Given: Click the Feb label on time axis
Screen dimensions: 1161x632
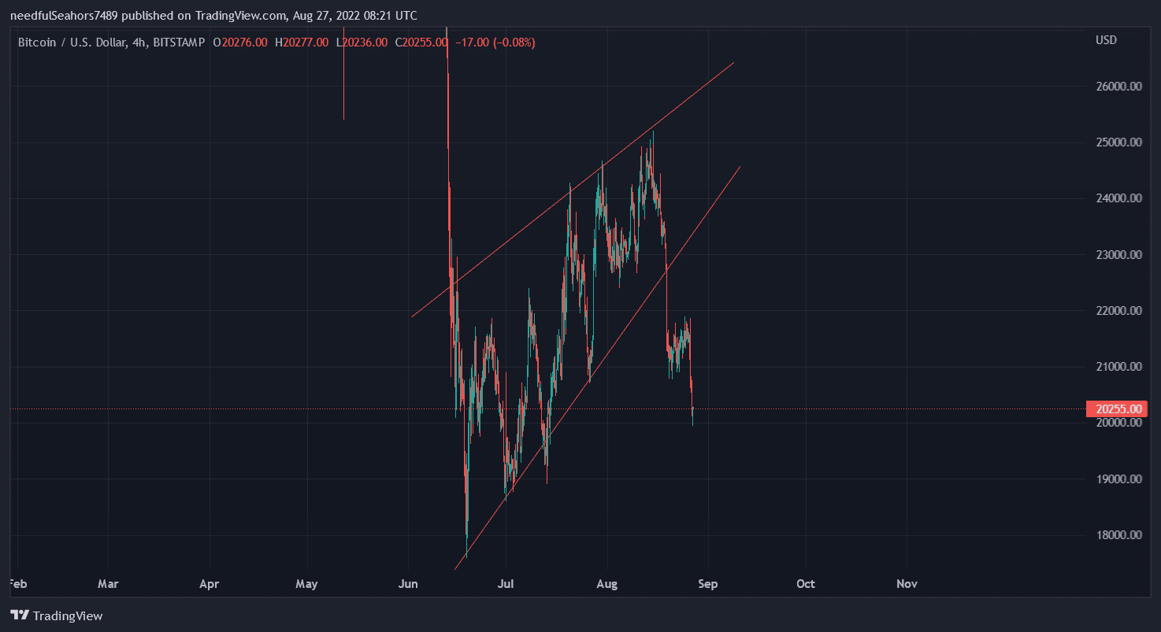Looking at the screenshot, I should tap(17, 584).
